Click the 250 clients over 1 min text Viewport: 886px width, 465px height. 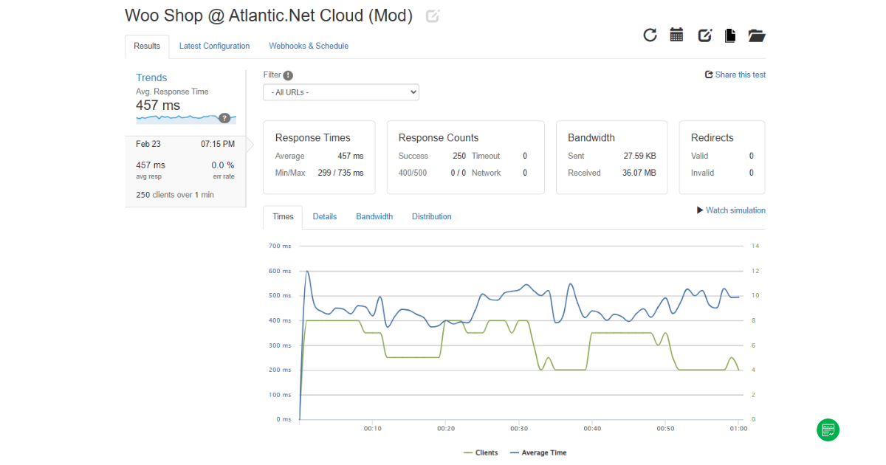175,195
